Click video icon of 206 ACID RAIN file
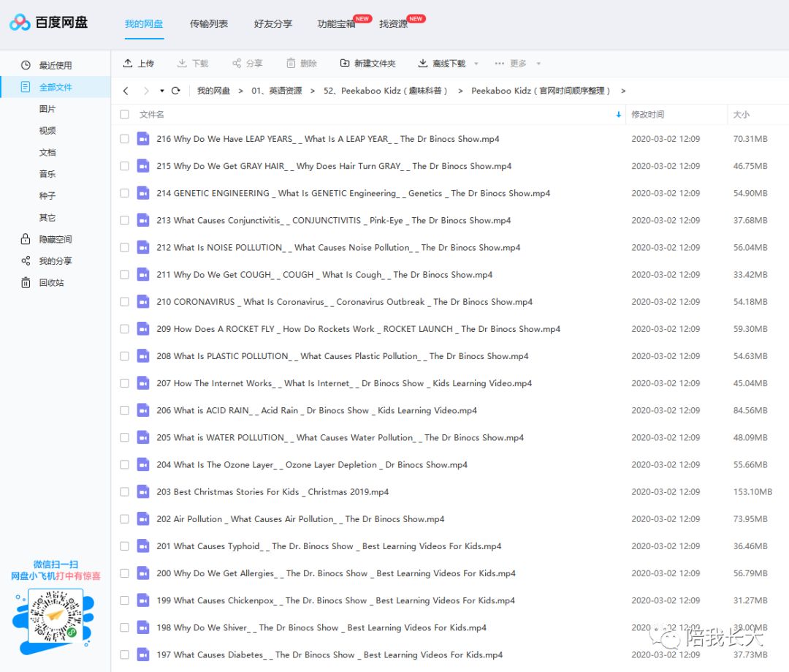Image resolution: width=789 pixels, height=672 pixels. click(x=143, y=410)
